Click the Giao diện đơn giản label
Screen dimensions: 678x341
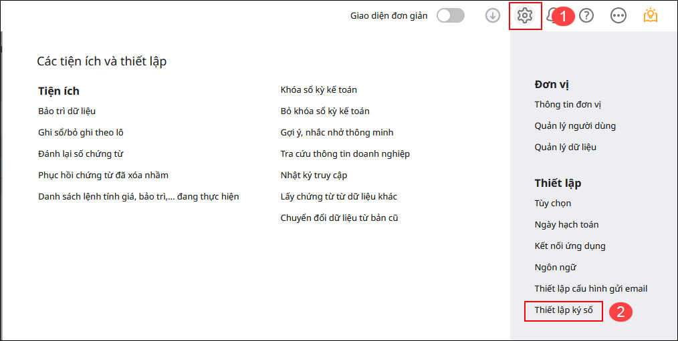388,16
